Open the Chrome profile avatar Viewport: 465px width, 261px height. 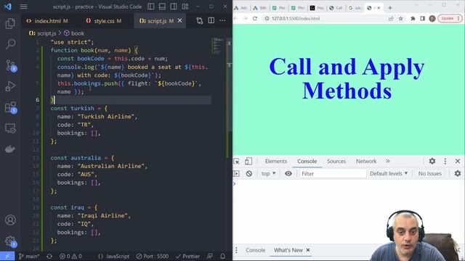[x=432, y=18]
